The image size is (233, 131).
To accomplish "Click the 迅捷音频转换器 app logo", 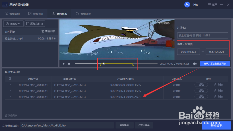I will pos(5,5).
